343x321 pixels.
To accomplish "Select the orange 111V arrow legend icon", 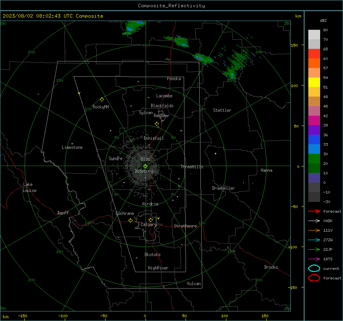I will click(314, 230).
